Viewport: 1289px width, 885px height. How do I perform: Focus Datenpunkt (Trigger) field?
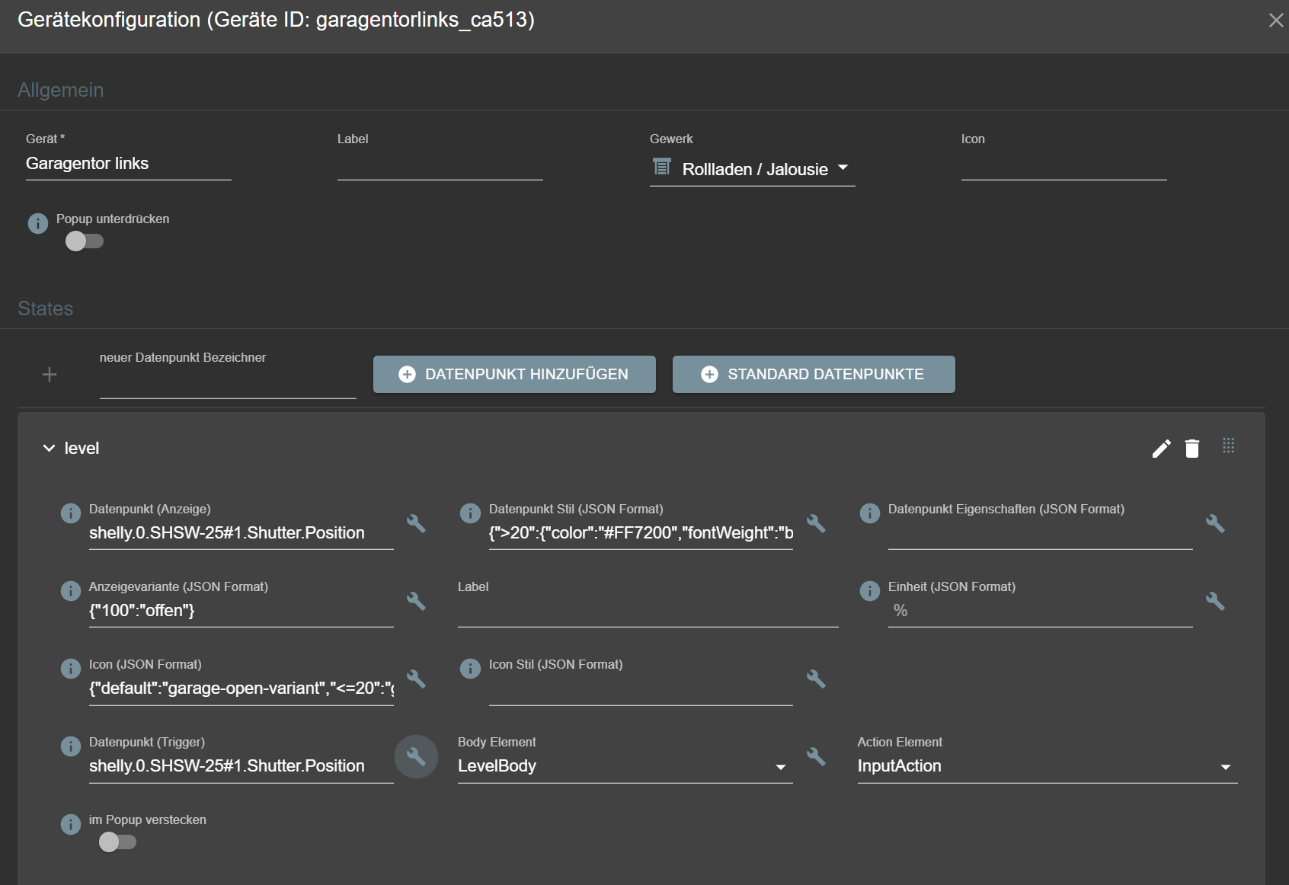241,766
